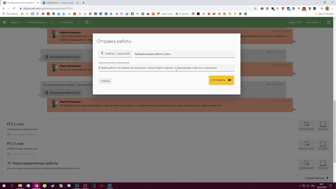Screen dimensions: 336x189
Task: Open the Сообщения dropdown menu
Action: click(68, 22)
